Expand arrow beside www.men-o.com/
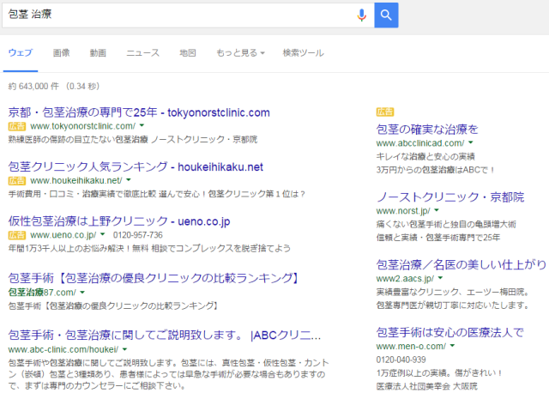549x393 pixels. (452, 346)
